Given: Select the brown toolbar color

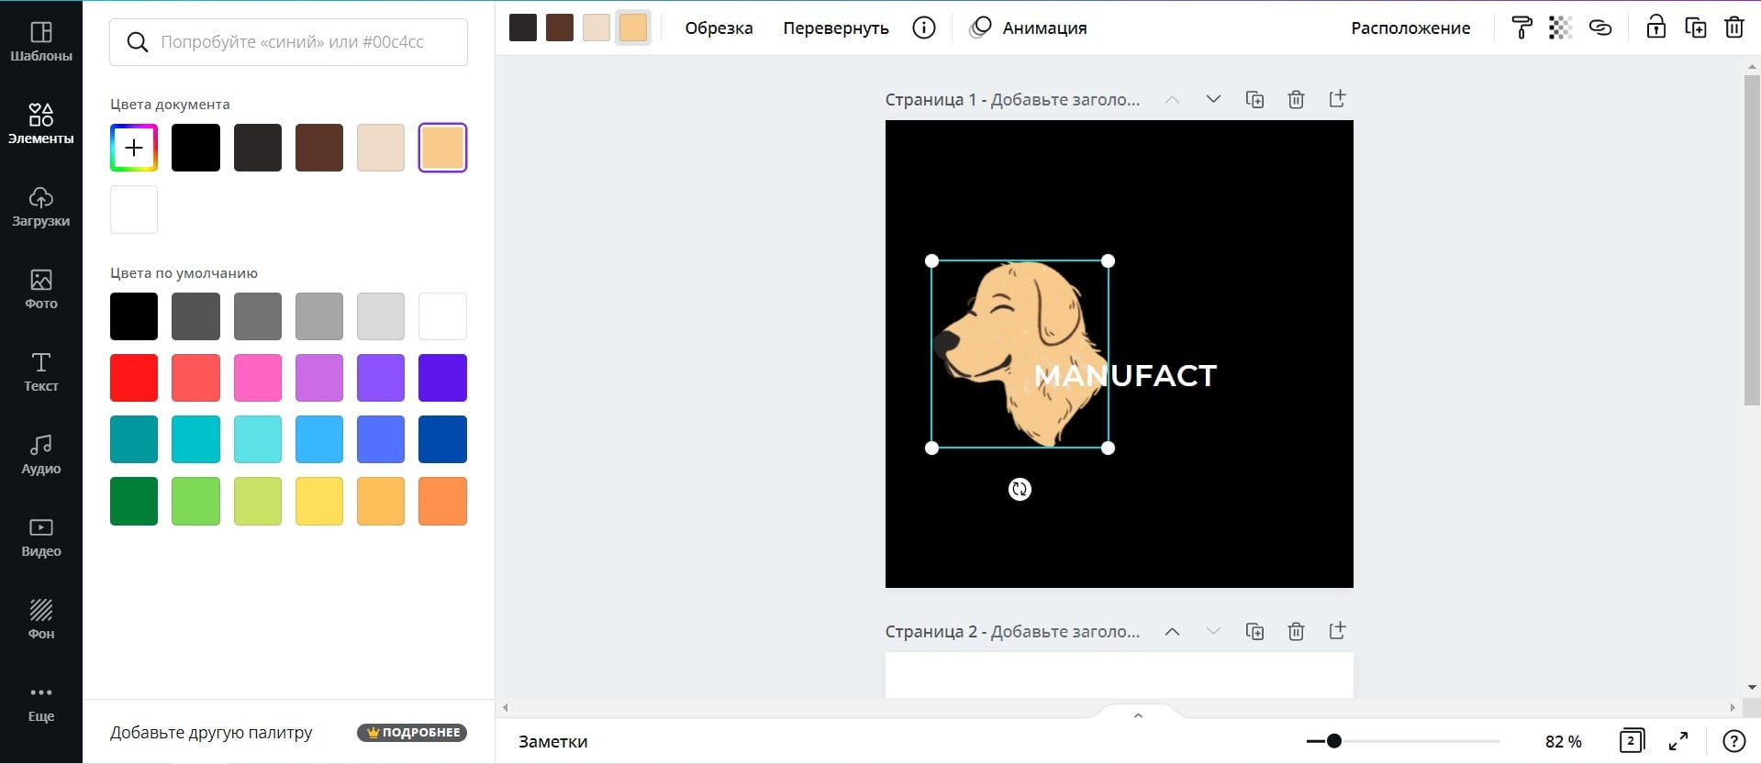Looking at the screenshot, I should point(560,28).
